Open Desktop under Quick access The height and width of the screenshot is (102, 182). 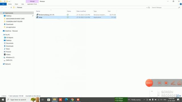coord(9,16)
